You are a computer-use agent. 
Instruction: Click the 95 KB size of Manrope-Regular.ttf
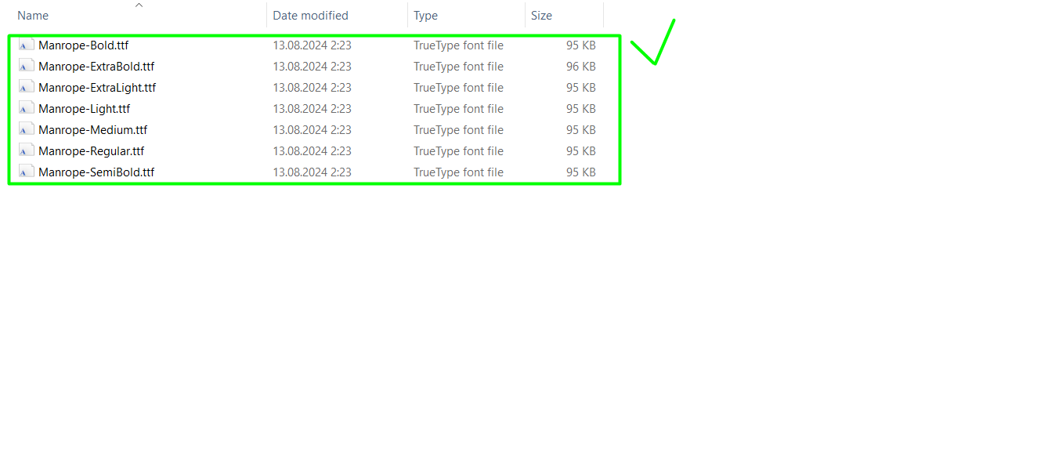(x=581, y=151)
